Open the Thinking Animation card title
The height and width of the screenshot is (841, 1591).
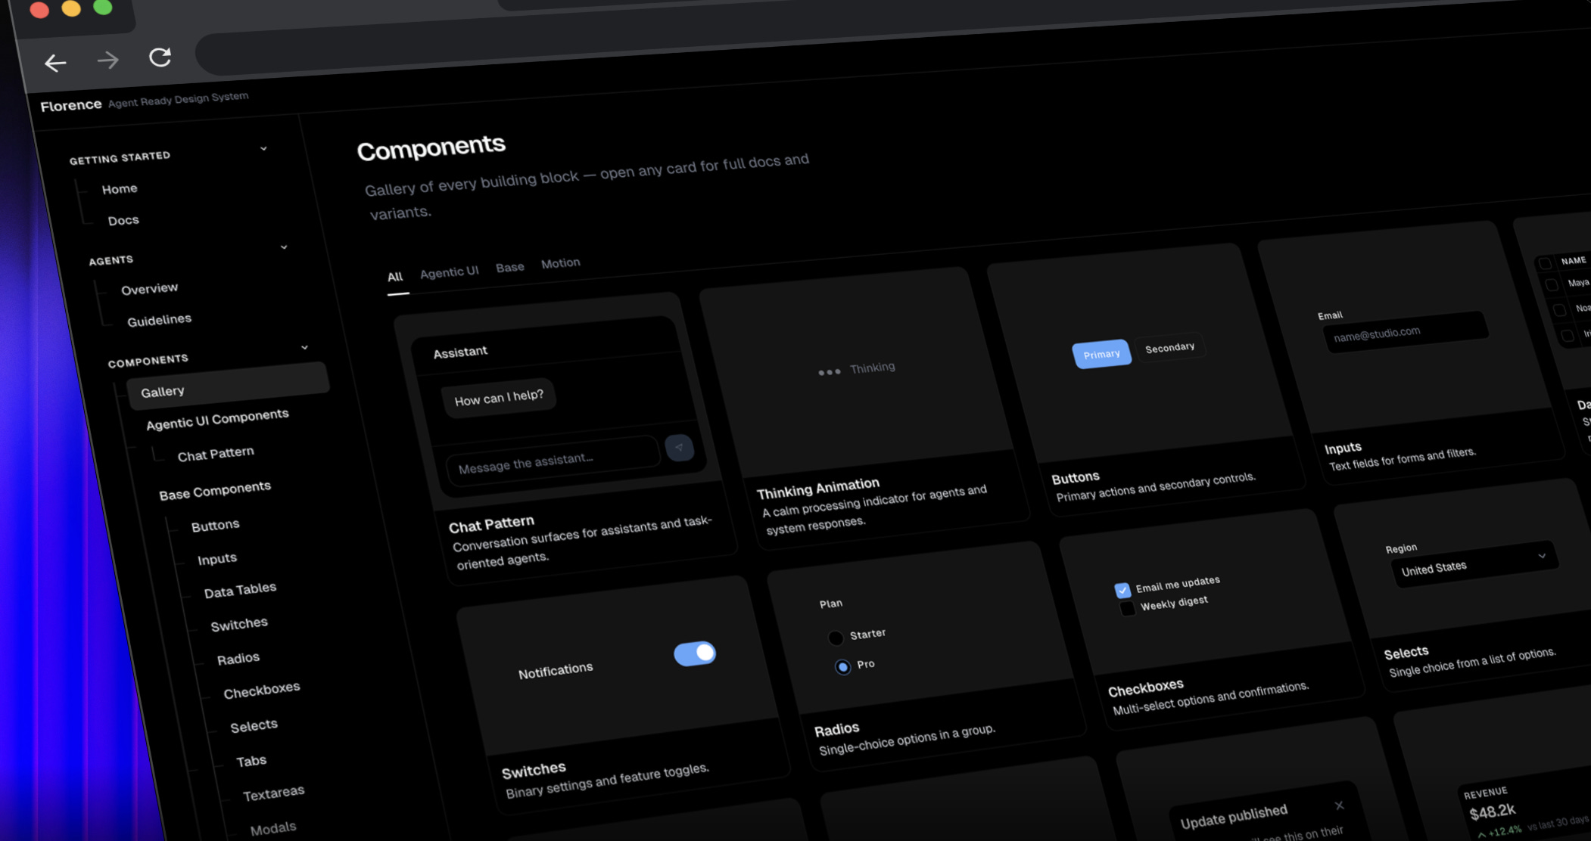pos(818,488)
